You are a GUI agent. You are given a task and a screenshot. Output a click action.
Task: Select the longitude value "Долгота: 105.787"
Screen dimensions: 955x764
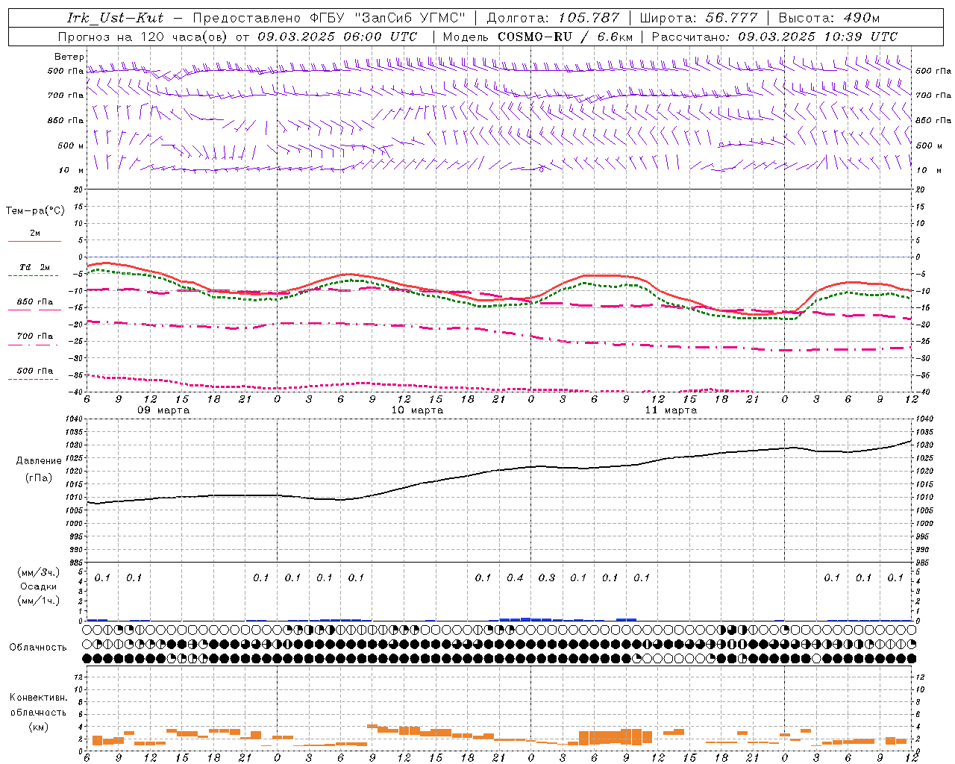tap(553, 18)
